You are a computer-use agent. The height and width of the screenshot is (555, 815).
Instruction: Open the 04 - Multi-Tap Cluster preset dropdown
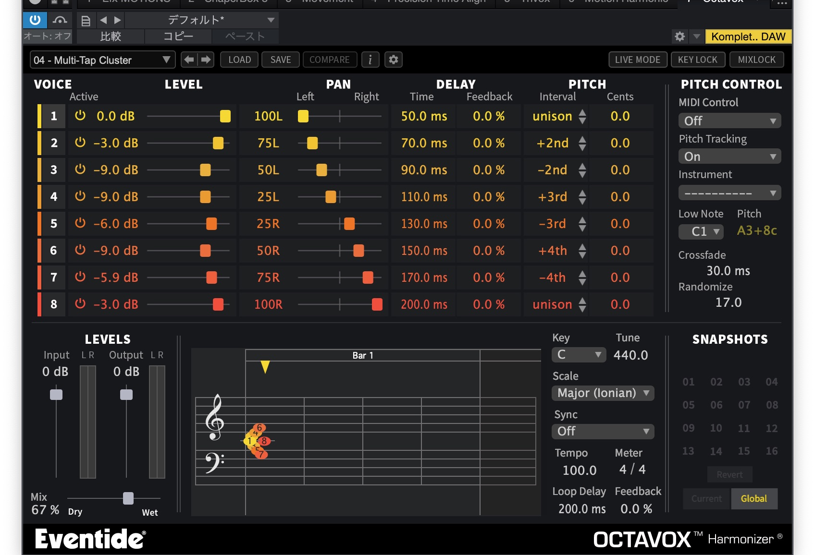pyautogui.click(x=102, y=60)
